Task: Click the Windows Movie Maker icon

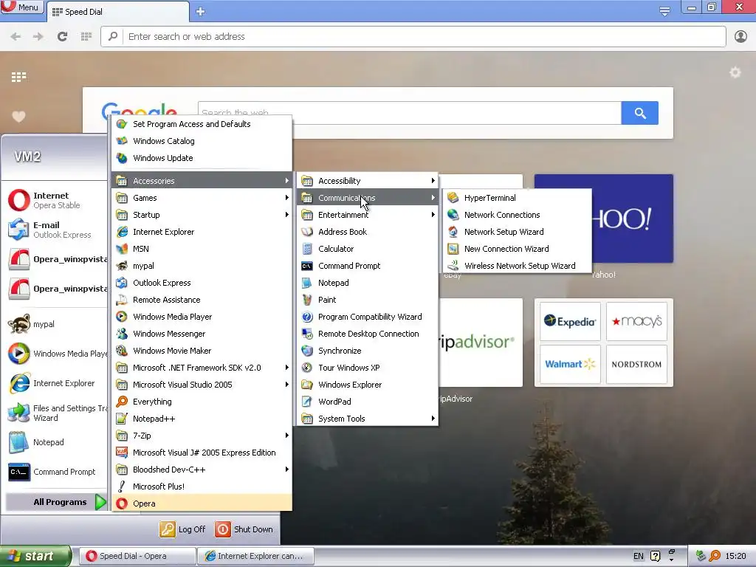Action: click(x=122, y=351)
